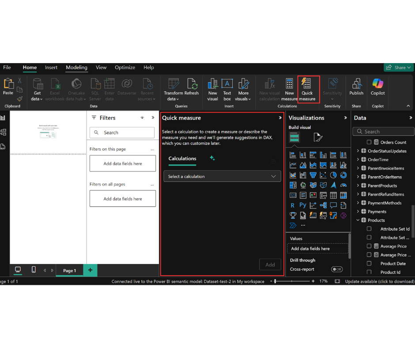This screenshot has width=415, height=348.
Task: Click the Paste icon in Clipboard
Action: (8, 84)
